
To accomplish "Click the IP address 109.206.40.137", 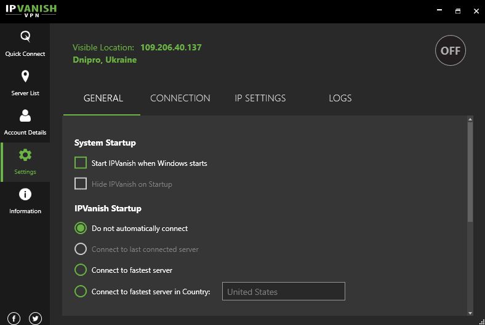I will tap(171, 47).
